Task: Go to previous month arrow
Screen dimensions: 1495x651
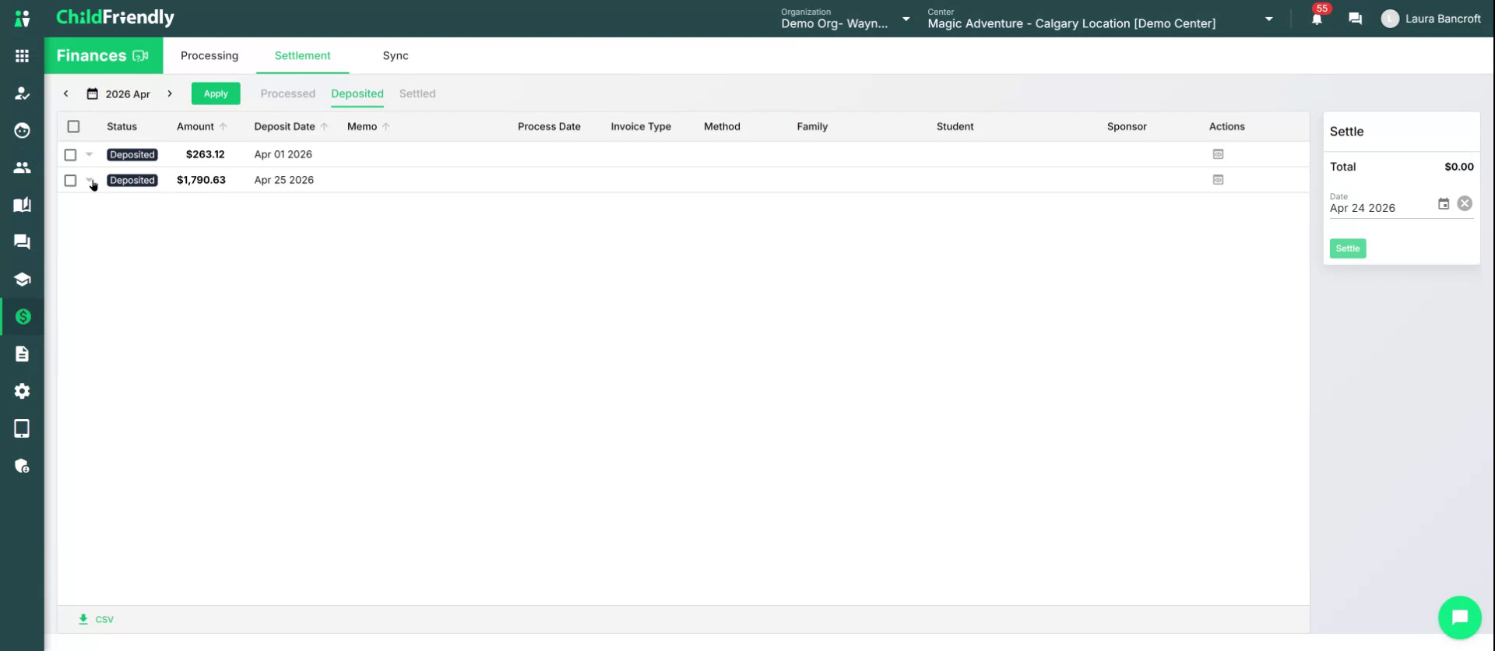Action: click(66, 93)
